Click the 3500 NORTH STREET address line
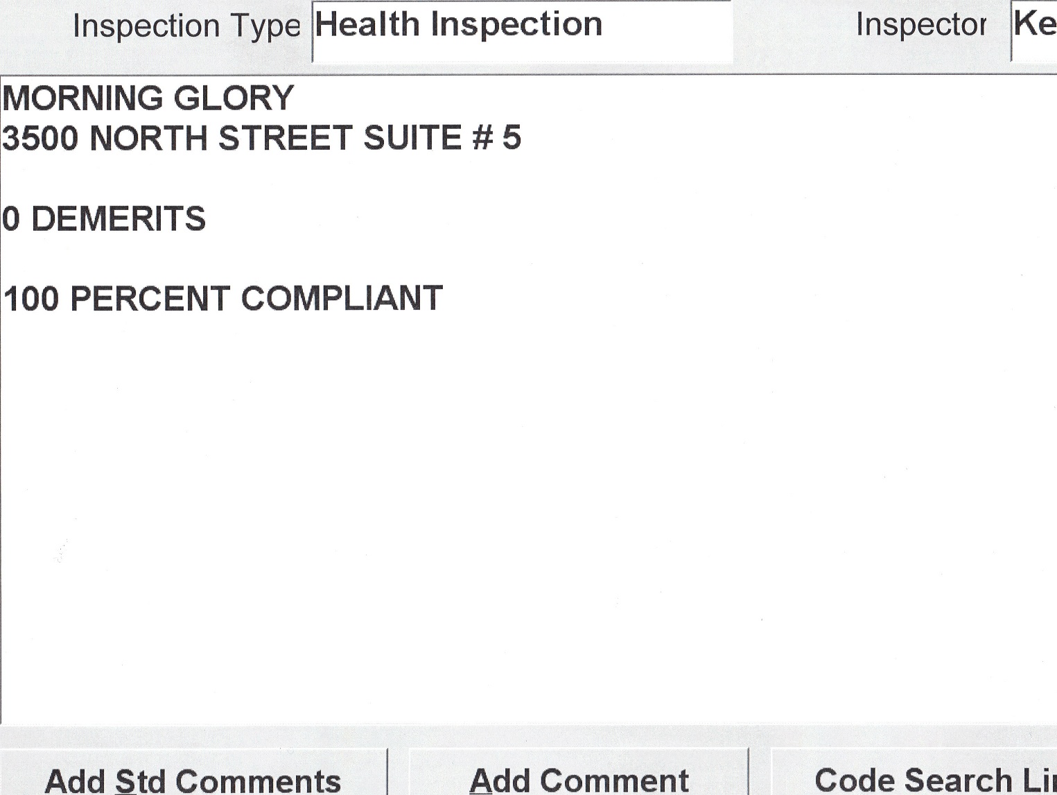The height and width of the screenshot is (795, 1057). (261, 138)
